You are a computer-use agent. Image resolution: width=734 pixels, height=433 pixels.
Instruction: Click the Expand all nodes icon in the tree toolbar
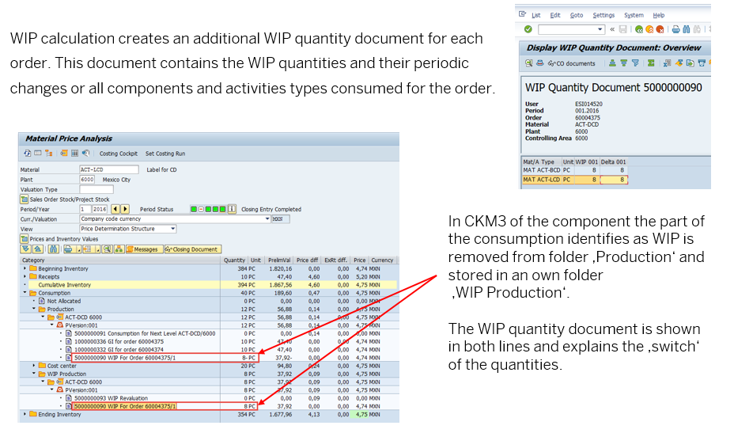pyautogui.click(x=26, y=249)
